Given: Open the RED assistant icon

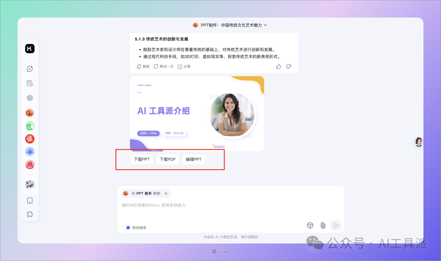Looking at the screenshot, I should click(x=30, y=165).
